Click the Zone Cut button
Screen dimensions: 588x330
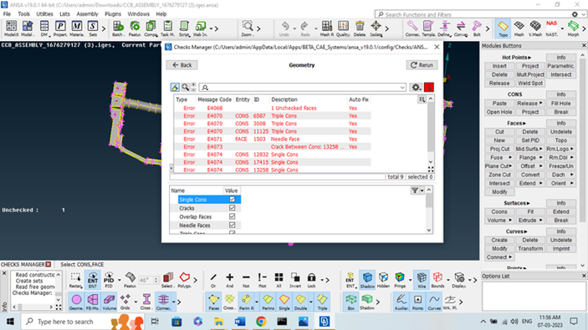[499, 175]
